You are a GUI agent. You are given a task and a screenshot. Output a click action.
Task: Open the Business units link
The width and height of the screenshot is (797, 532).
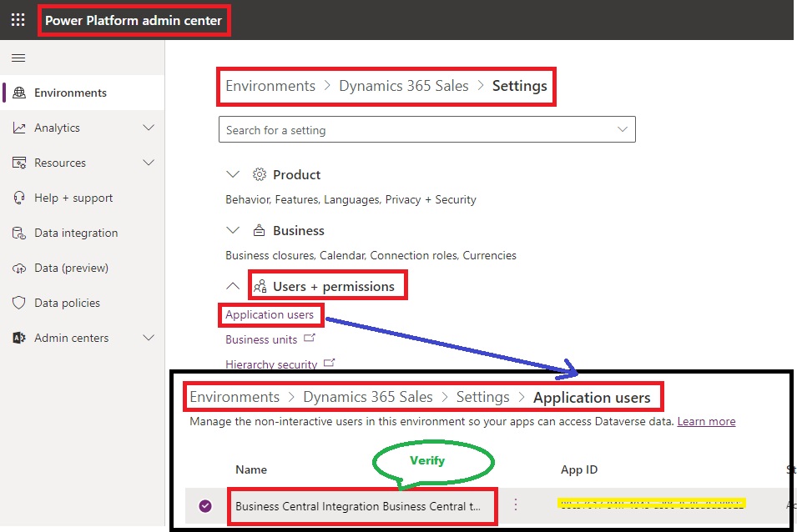[261, 340]
